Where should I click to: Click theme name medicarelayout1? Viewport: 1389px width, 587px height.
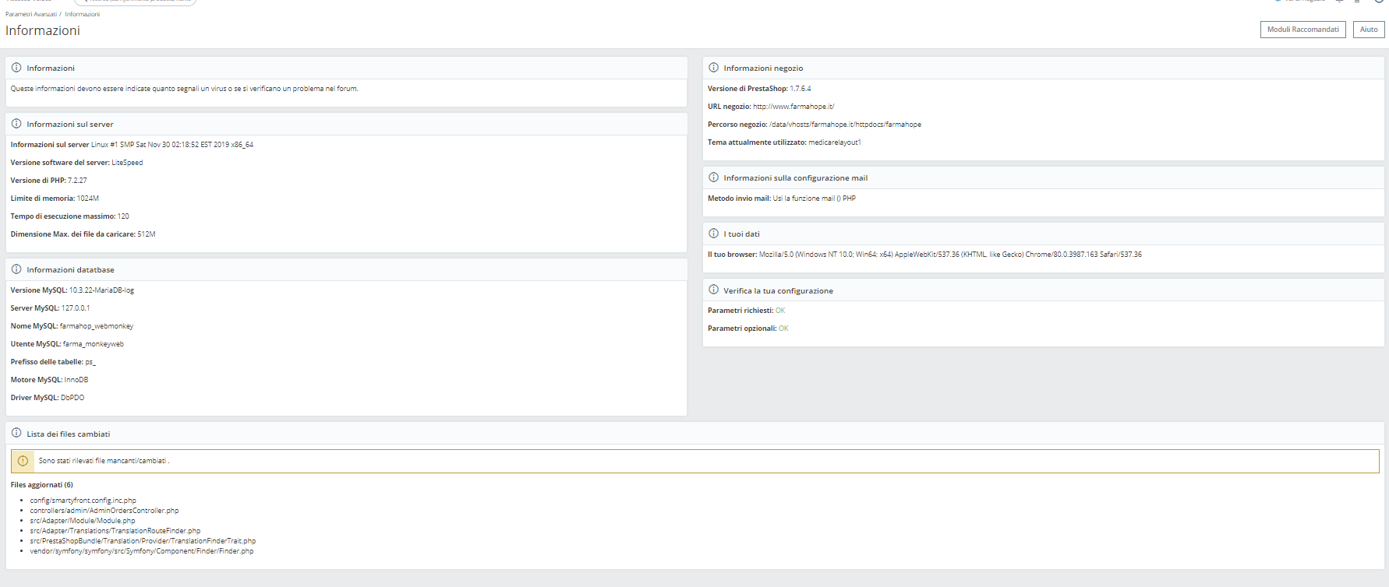coord(835,142)
